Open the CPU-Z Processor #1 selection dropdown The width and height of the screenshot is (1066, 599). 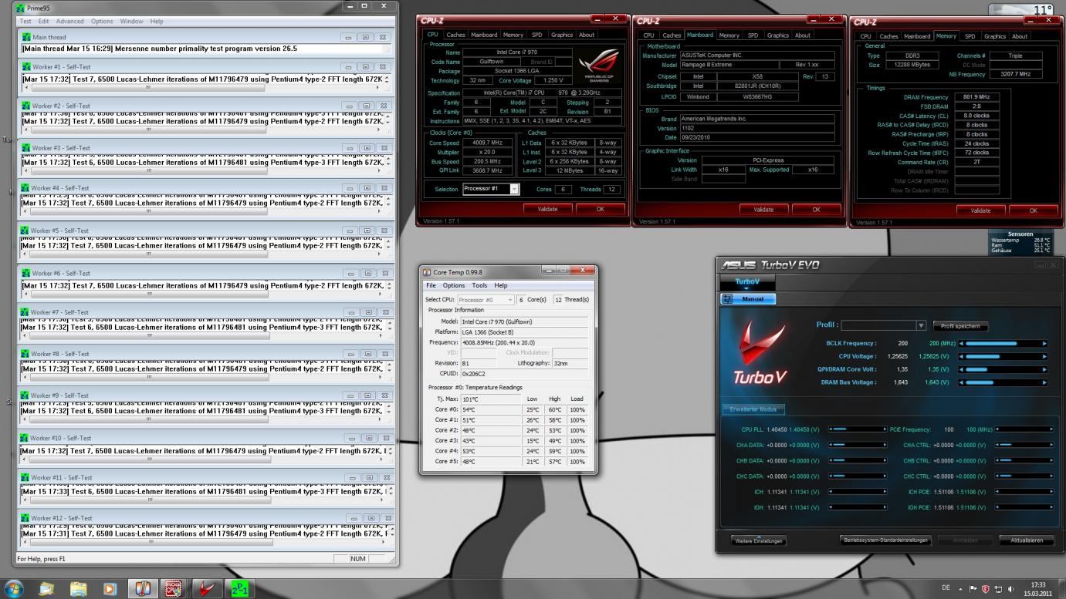(x=491, y=189)
